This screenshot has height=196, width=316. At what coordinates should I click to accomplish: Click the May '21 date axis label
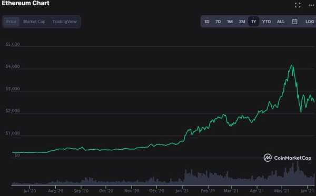point(282,191)
